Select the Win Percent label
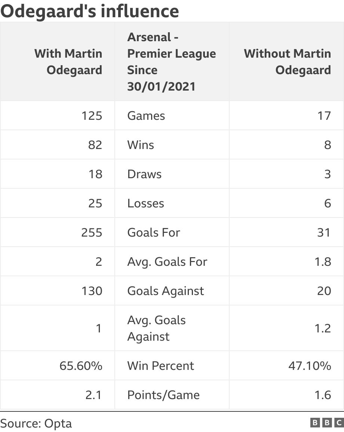 click(161, 366)
